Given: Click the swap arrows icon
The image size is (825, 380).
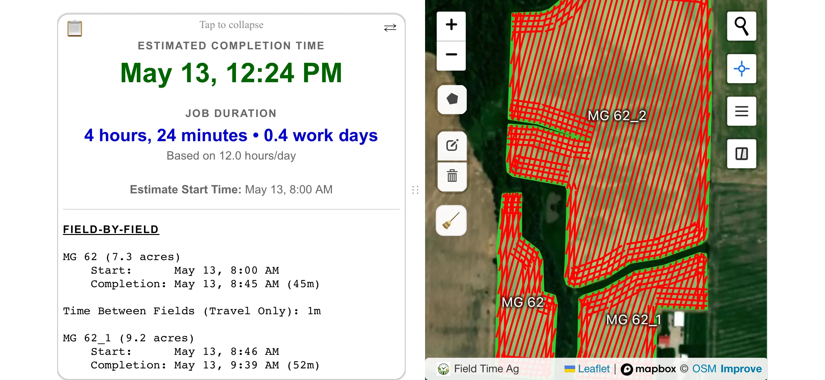Looking at the screenshot, I should 390,28.
